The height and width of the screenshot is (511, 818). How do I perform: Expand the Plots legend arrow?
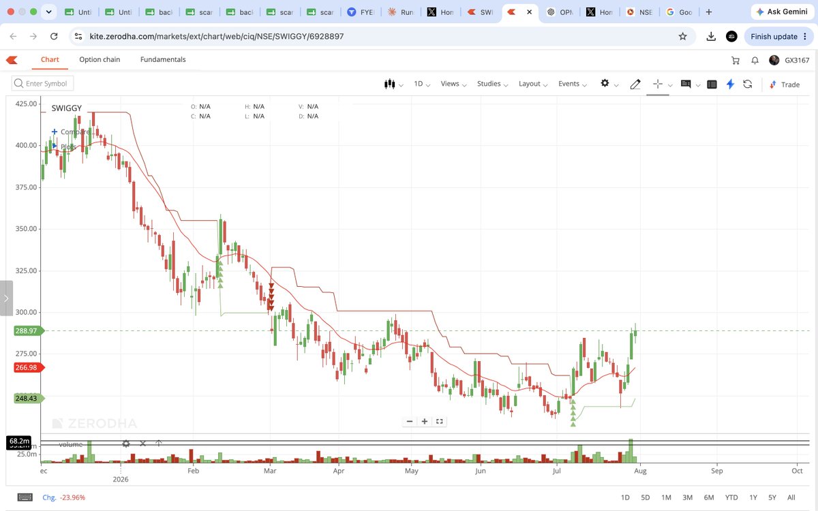[55, 146]
